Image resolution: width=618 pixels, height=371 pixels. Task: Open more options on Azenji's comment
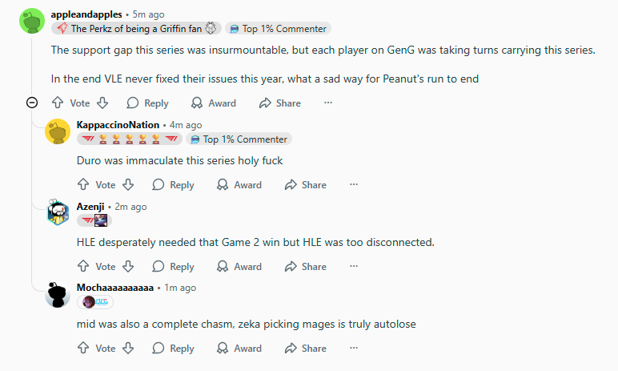(x=354, y=266)
